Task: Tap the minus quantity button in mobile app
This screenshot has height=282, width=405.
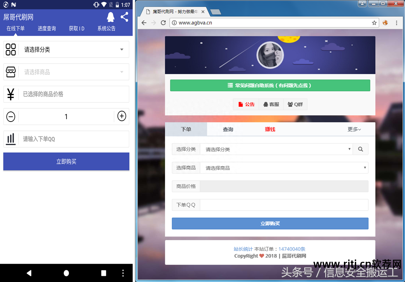Action: pyautogui.click(x=11, y=117)
